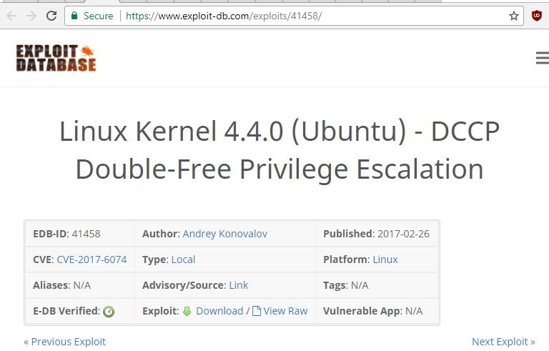The image size is (549, 351).
Task: Click the green Secure padlock indicator
Action: coord(74,16)
